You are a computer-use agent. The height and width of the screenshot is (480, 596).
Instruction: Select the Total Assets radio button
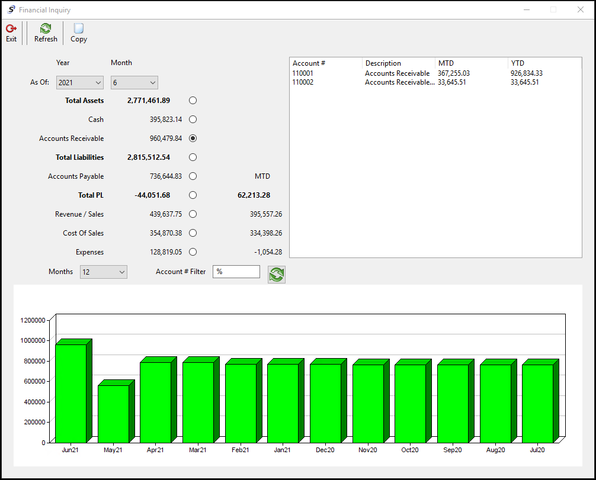point(193,100)
